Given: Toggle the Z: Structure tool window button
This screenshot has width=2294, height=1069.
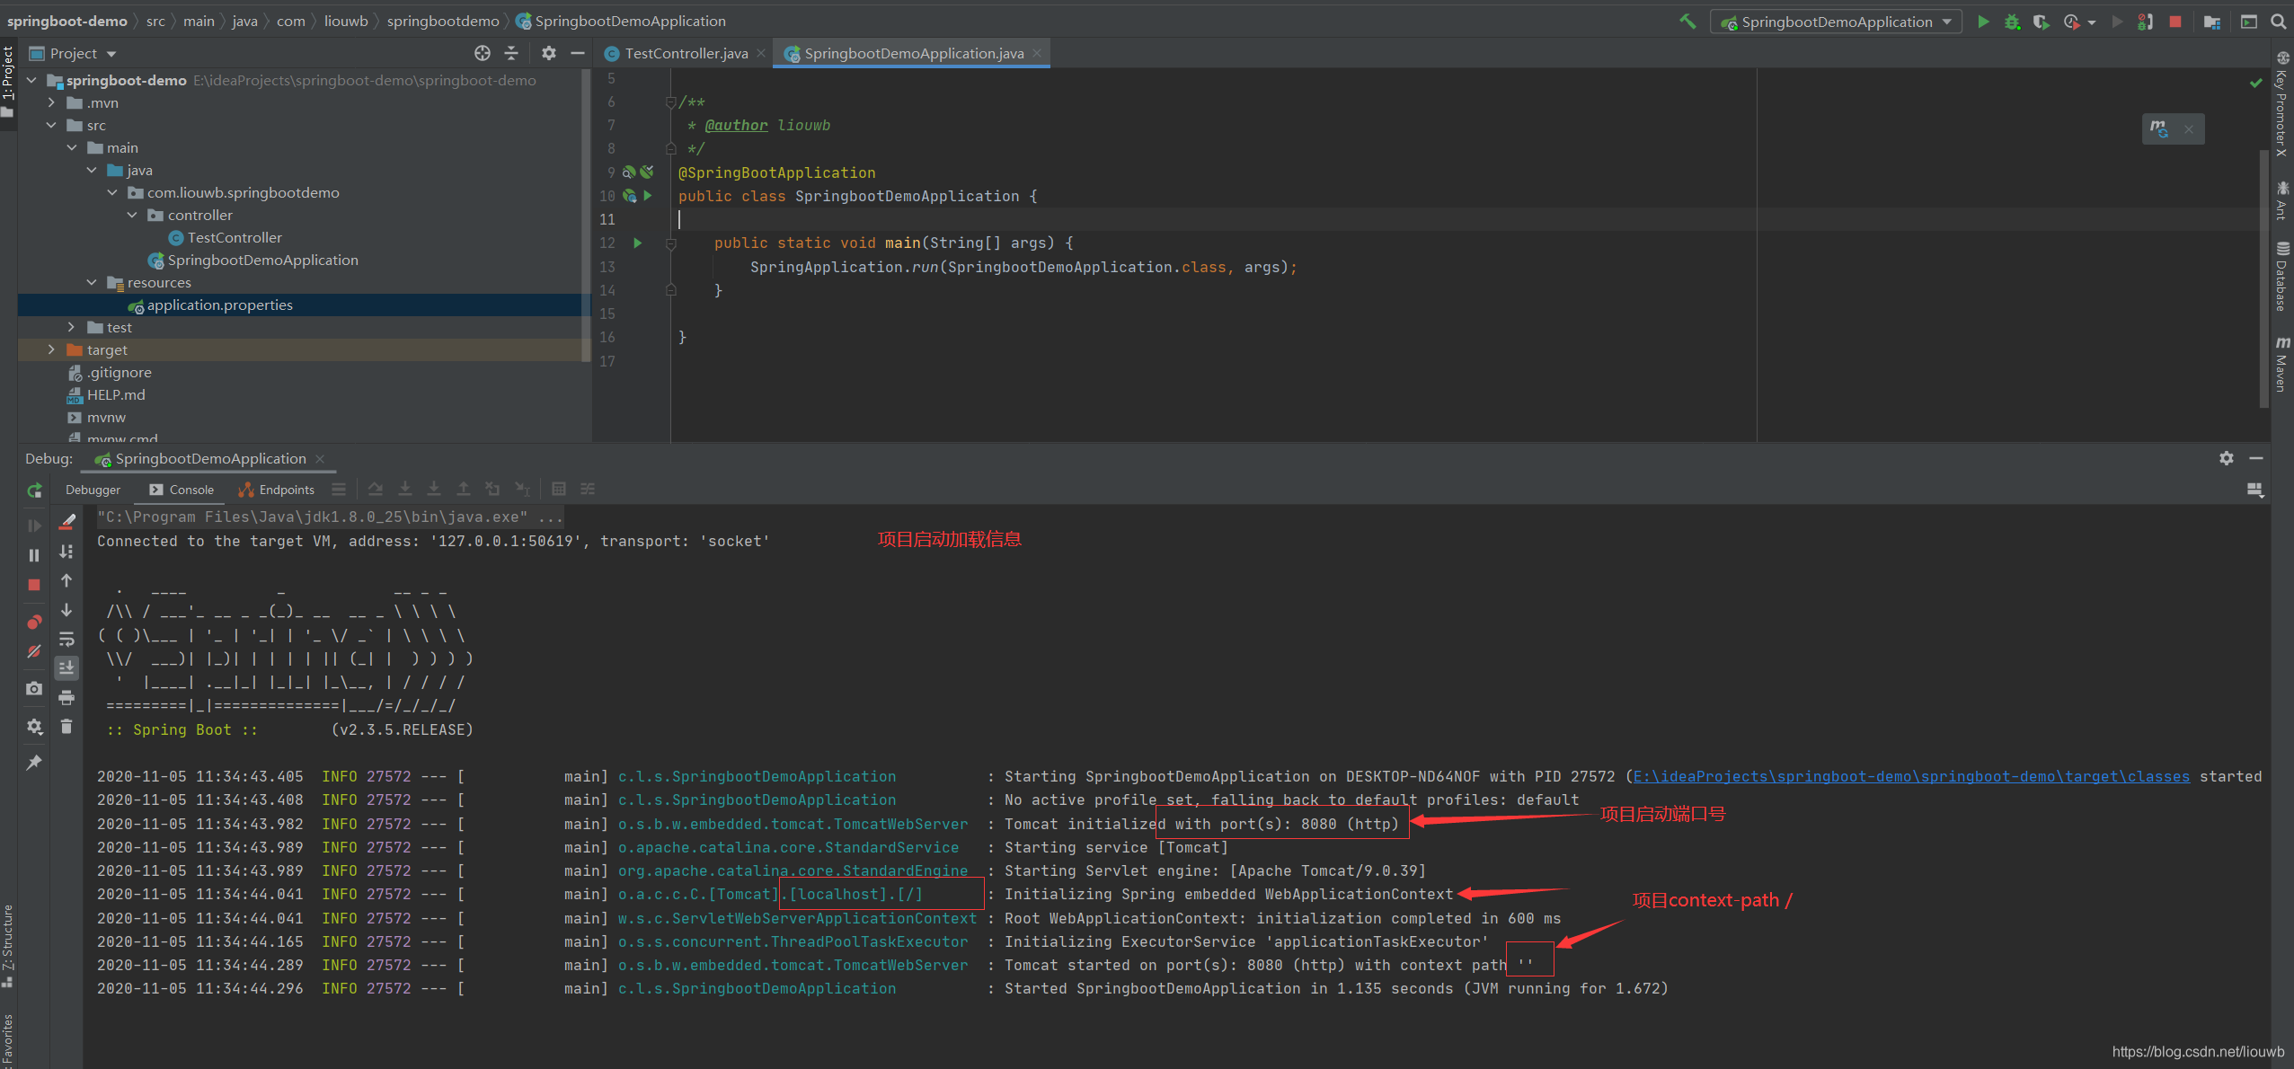Looking at the screenshot, I should (x=8, y=946).
